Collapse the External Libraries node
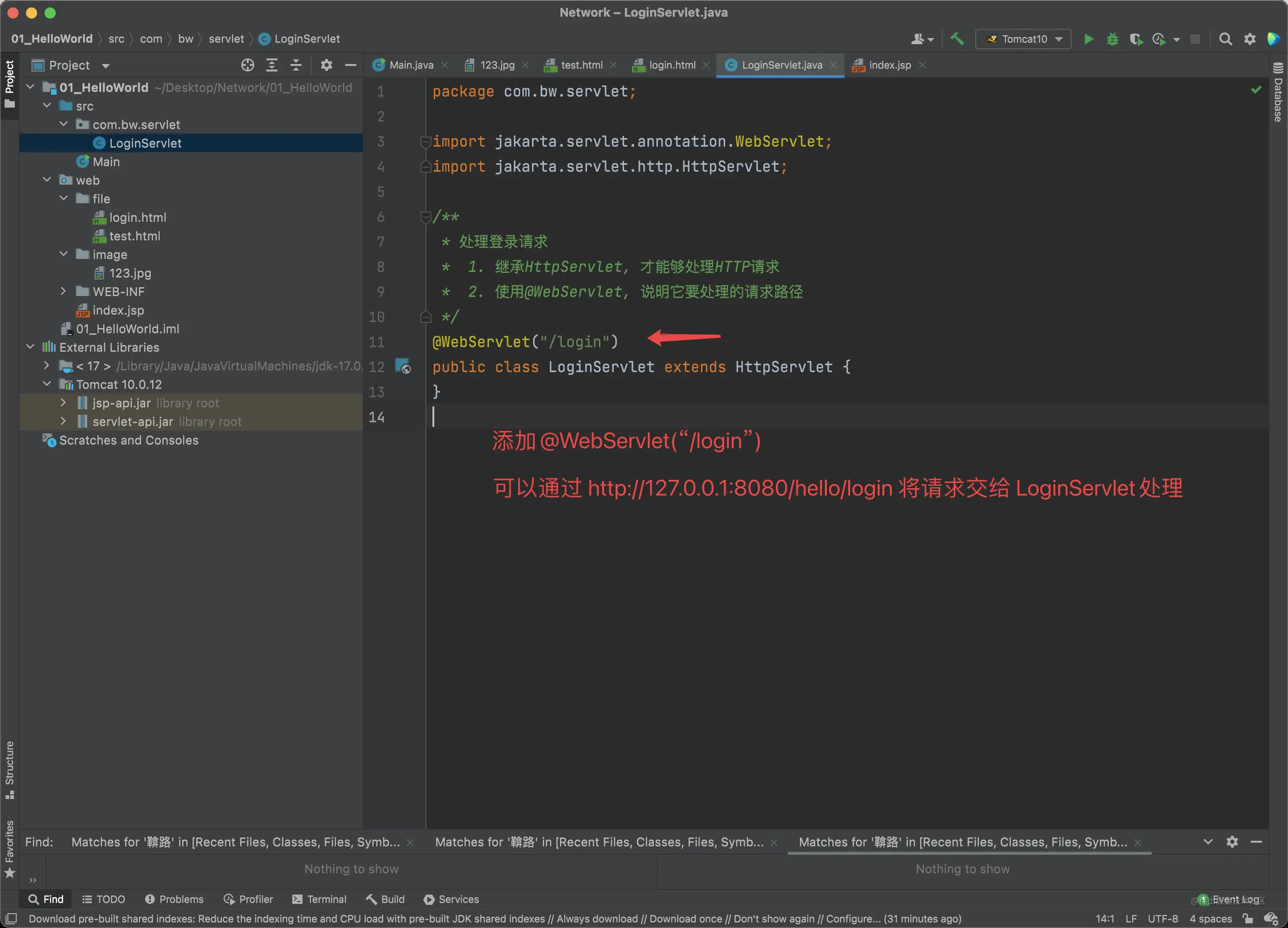Screen dimensions: 1288x928 click(31, 347)
